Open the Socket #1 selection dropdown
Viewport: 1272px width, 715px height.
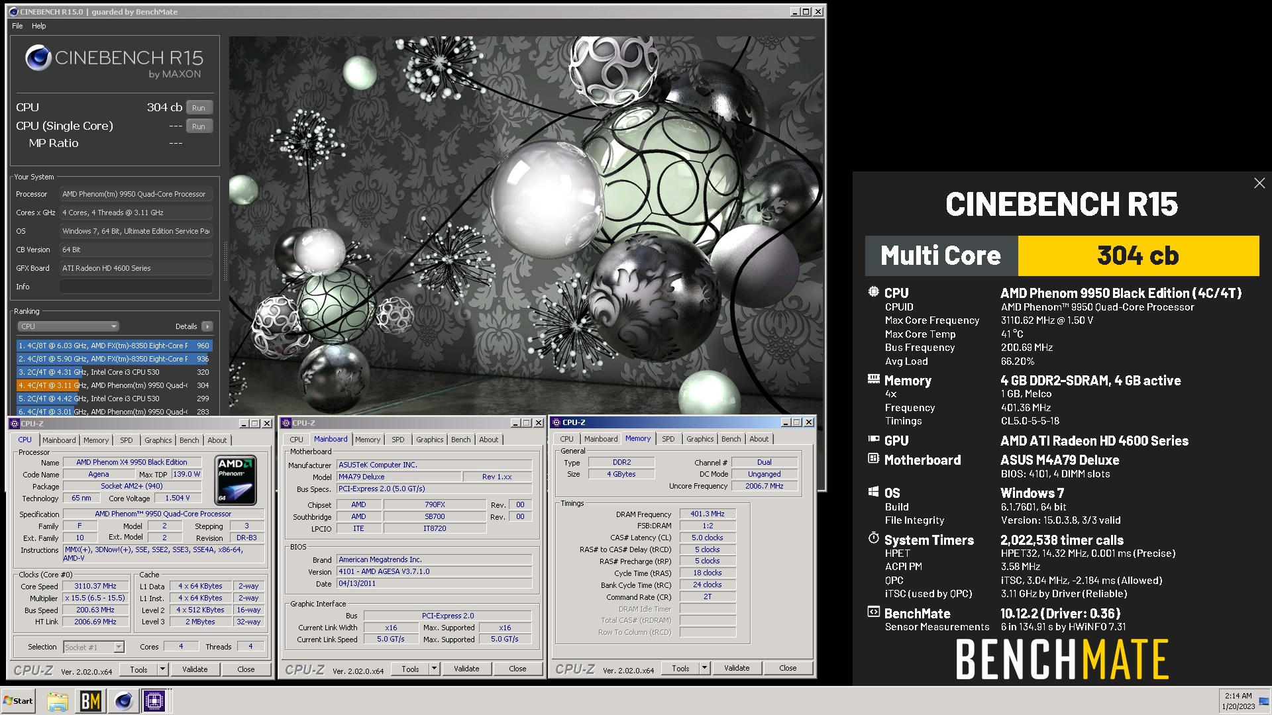point(94,647)
